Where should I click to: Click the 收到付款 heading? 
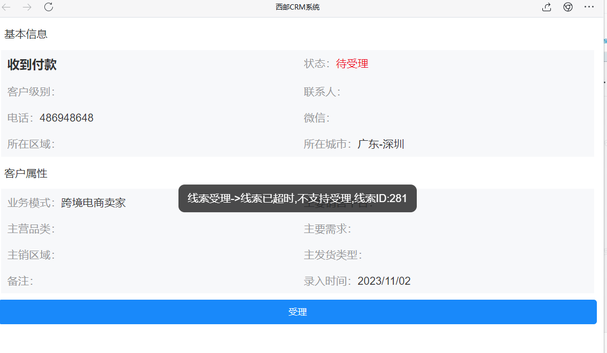coord(32,65)
